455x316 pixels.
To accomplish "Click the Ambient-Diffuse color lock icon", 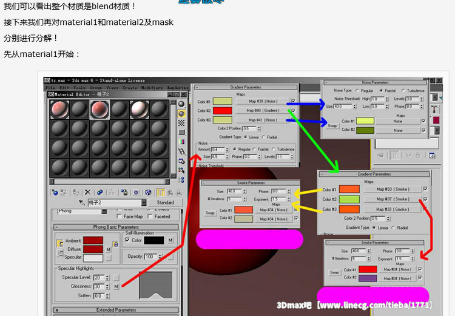I will click(x=60, y=243).
